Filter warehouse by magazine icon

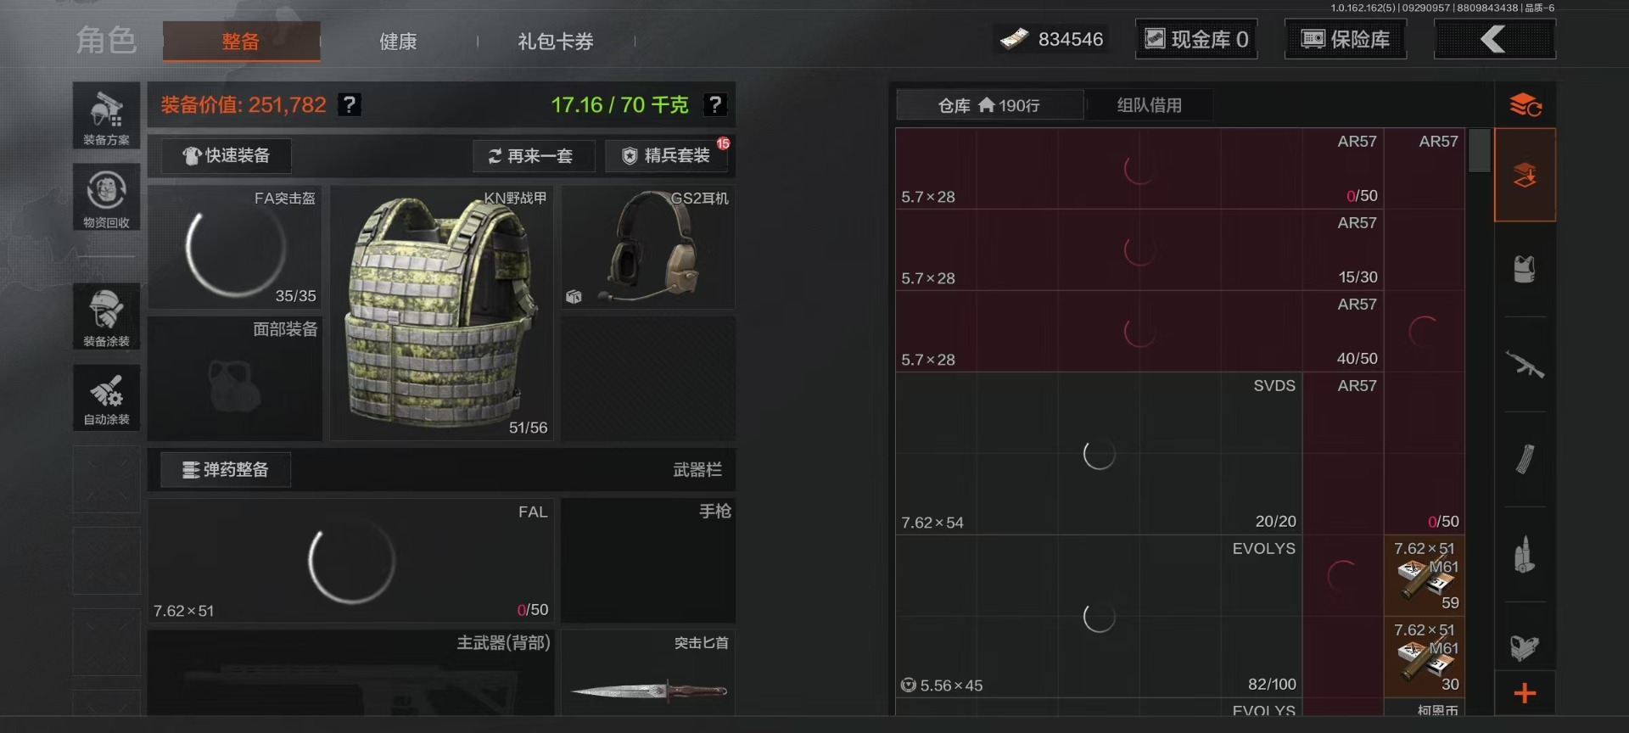[1525, 459]
